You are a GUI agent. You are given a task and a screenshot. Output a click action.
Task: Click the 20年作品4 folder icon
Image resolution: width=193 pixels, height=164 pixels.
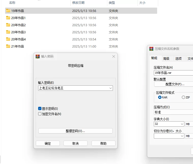(x=8, y=39)
